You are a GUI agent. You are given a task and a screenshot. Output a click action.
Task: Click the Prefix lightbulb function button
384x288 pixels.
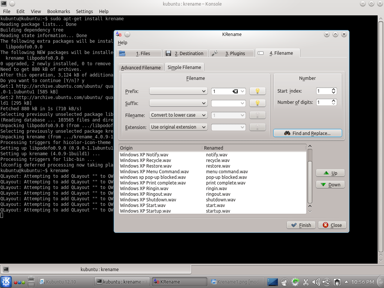coord(257,91)
